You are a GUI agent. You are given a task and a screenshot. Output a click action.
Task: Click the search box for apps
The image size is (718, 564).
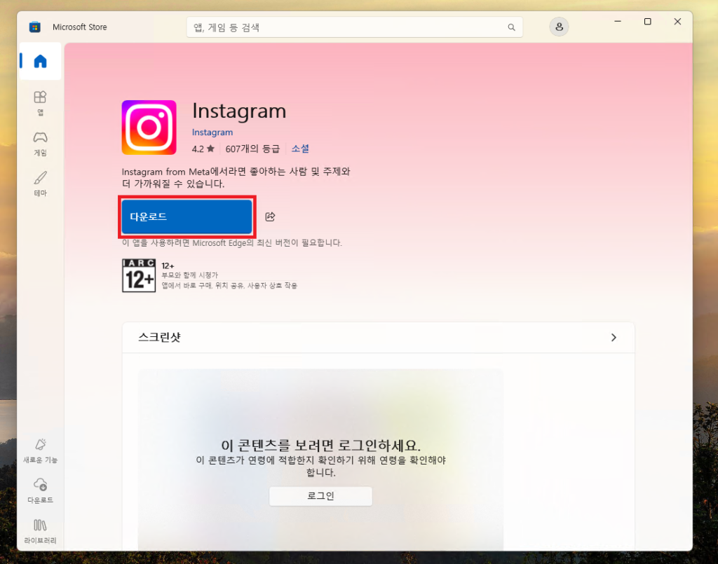pos(347,27)
